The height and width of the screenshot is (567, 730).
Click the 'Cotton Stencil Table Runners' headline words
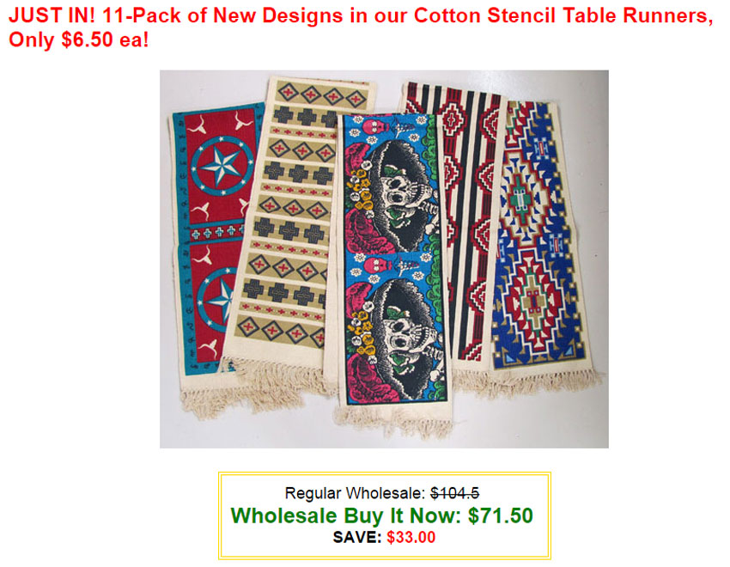[x=563, y=15]
